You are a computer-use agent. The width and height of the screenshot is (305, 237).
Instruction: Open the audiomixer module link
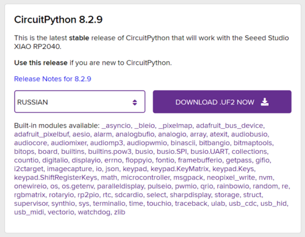point(68,143)
